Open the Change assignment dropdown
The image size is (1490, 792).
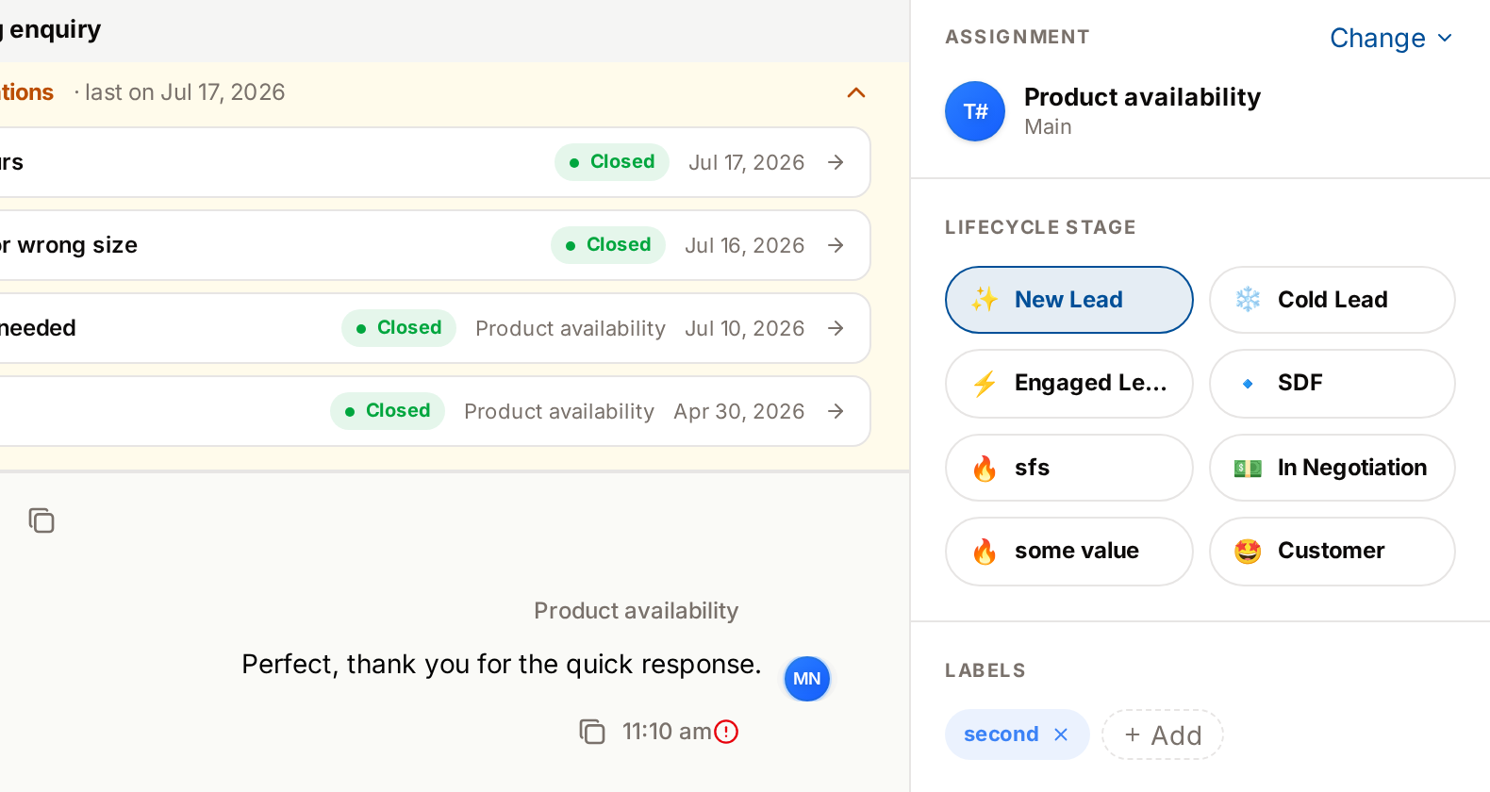1391,38
